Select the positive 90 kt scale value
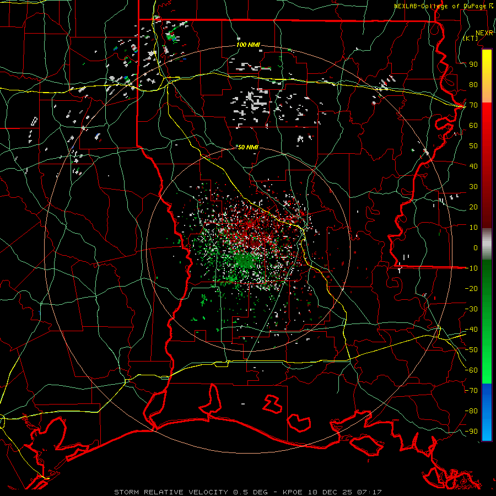 473,64
